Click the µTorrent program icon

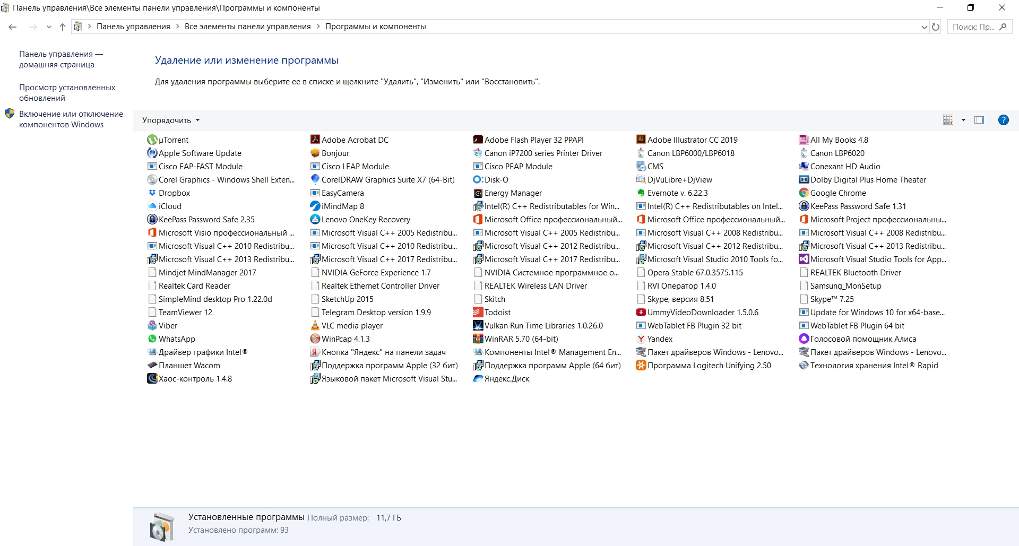[152, 140]
